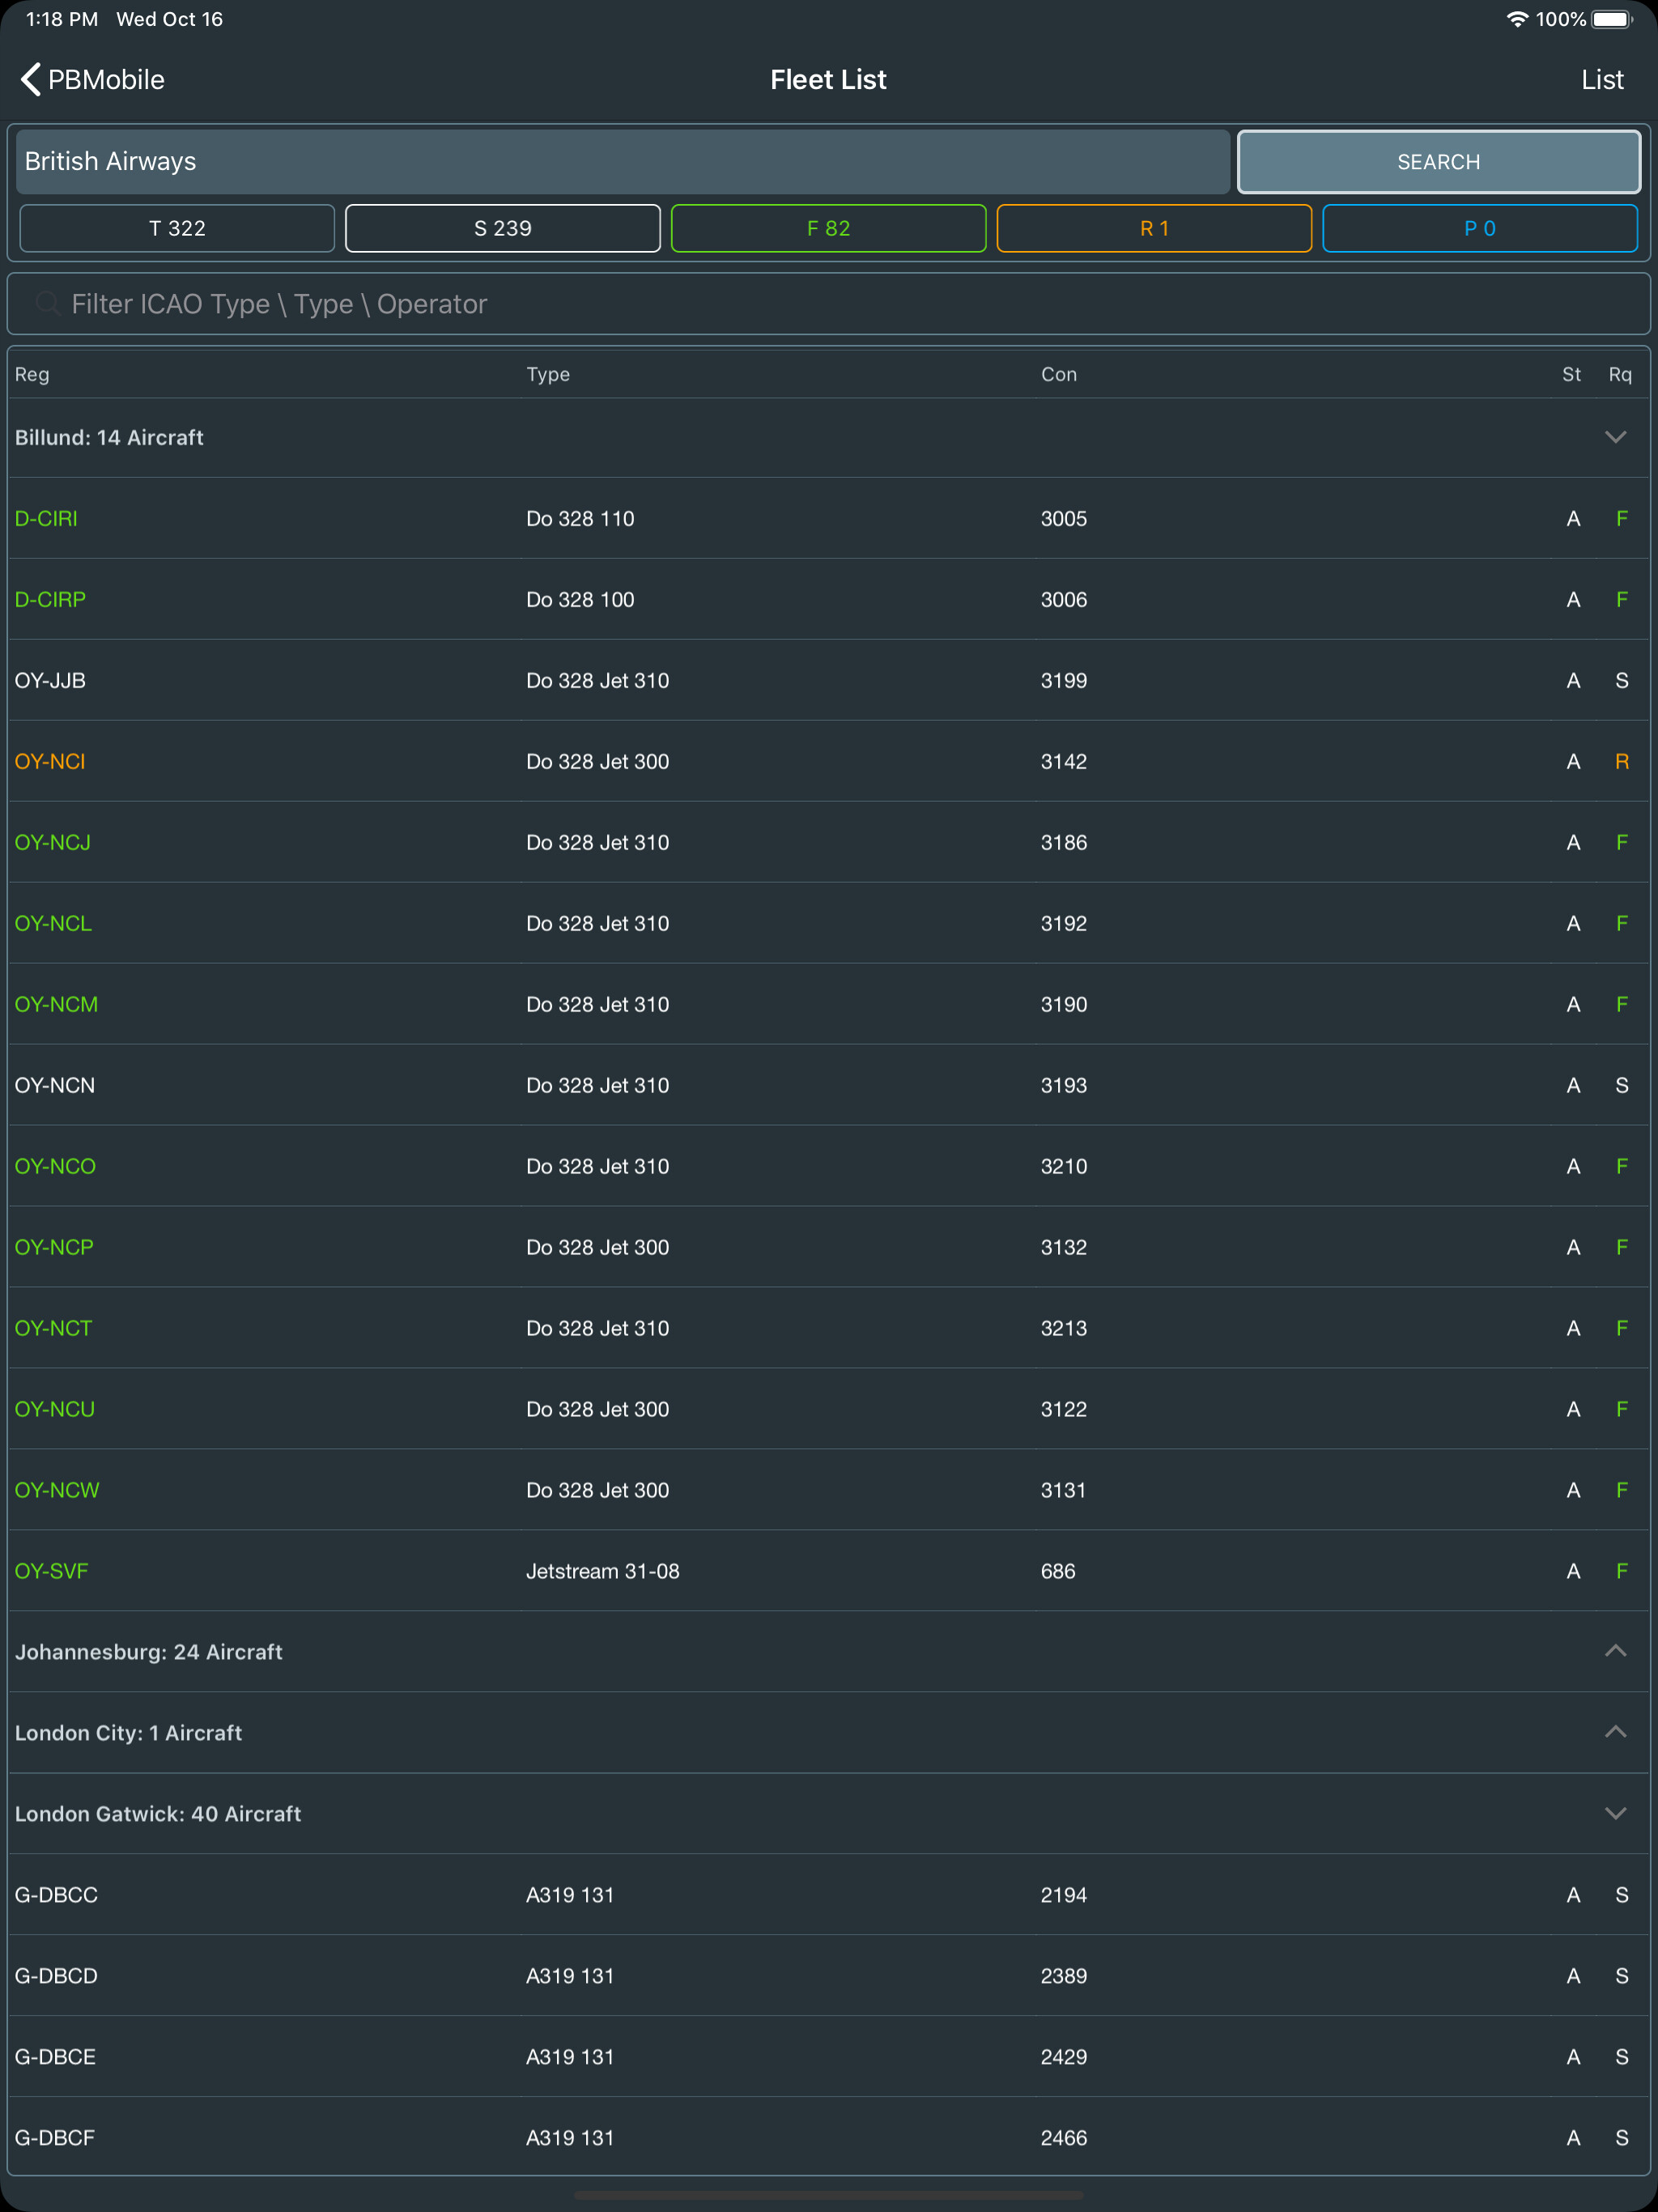Open the List option in header
Image resolution: width=1658 pixels, height=2212 pixels.
[1602, 80]
